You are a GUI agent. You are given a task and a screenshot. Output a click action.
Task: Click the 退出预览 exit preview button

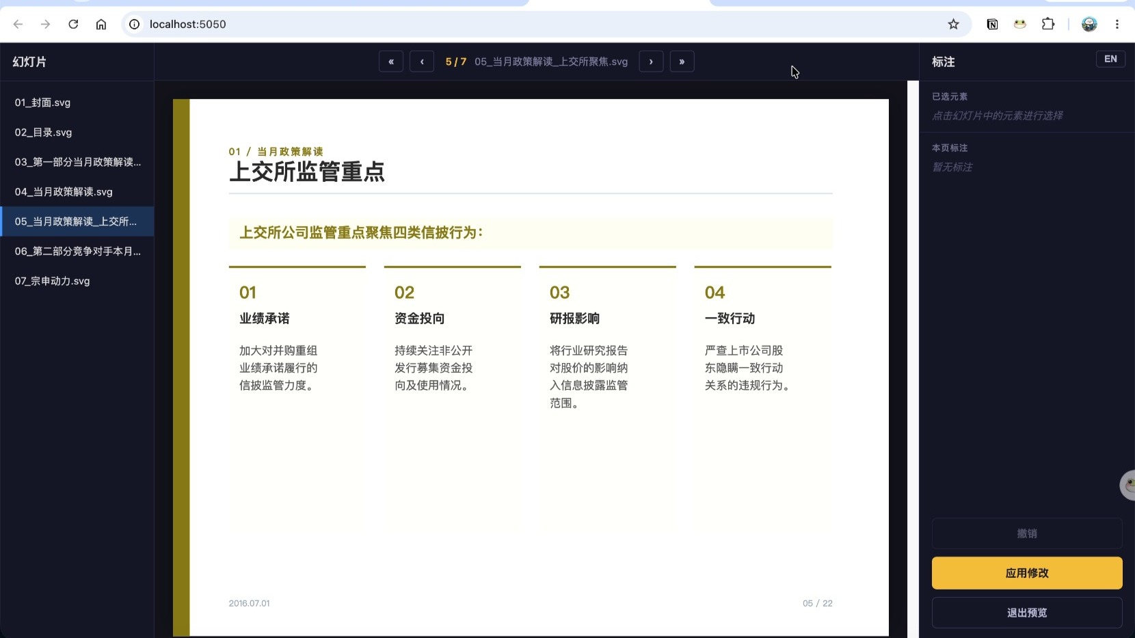1027,613
